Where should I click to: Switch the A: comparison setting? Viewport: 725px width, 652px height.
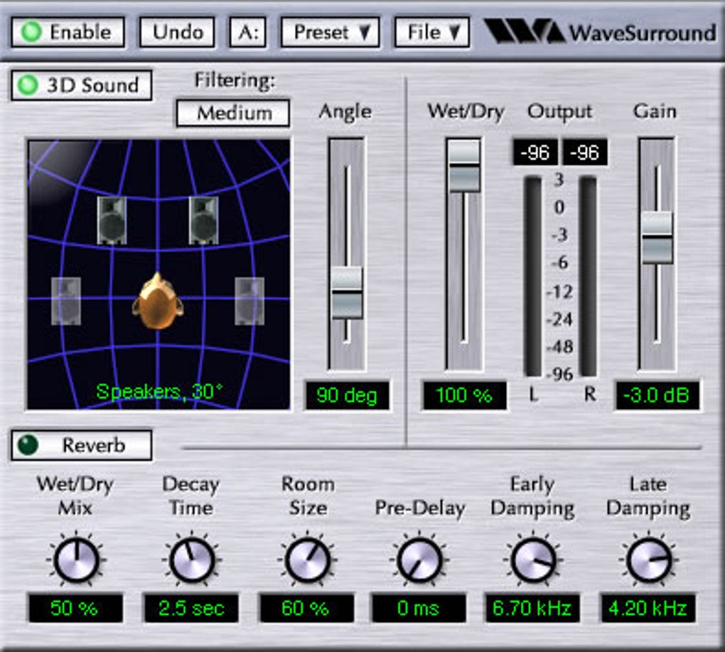[x=248, y=33]
